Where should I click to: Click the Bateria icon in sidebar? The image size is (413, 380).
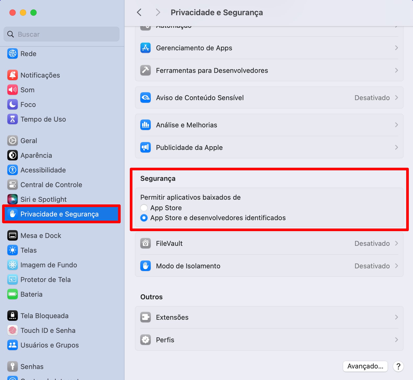(x=12, y=294)
